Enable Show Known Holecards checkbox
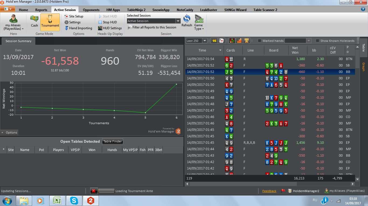Screen dimensions: 368x206 [x=318, y=41]
